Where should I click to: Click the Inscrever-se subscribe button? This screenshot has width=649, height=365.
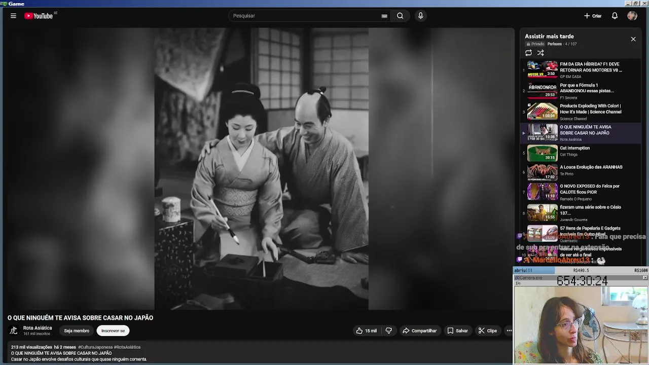coord(113,331)
